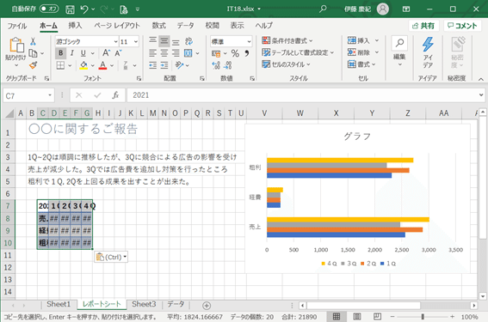The height and width of the screenshot is (322, 488).
Task: Switch to ページレイアウト tab
Action: coord(117,26)
